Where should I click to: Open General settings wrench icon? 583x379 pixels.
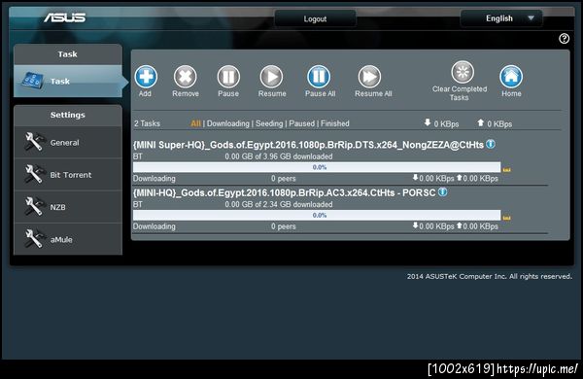click(x=34, y=142)
